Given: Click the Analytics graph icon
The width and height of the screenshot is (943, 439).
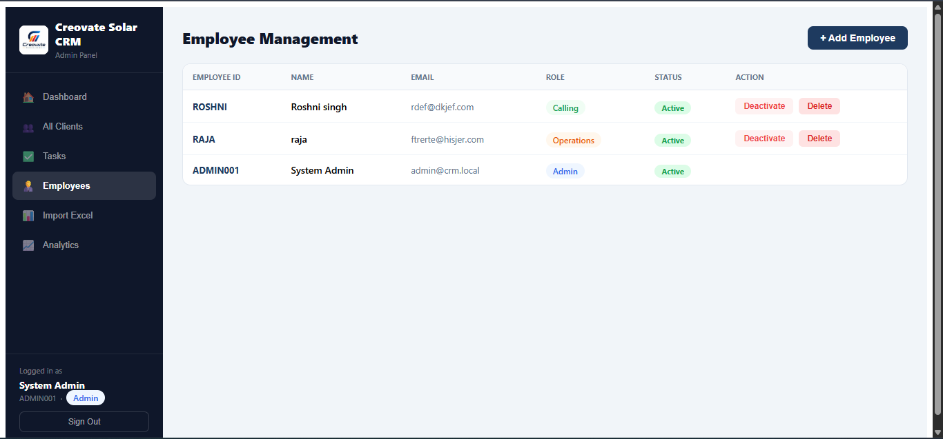Looking at the screenshot, I should pos(28,245).
